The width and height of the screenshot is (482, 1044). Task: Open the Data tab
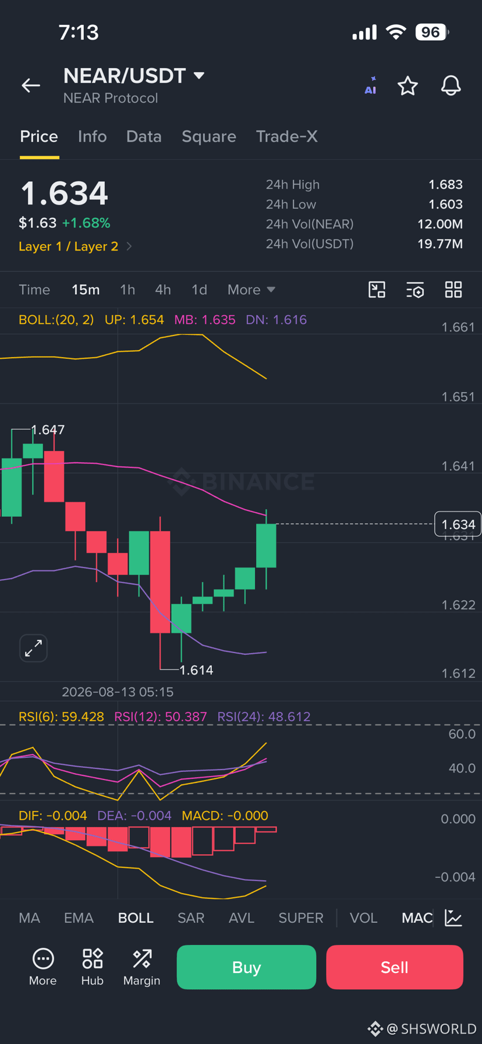144,136
